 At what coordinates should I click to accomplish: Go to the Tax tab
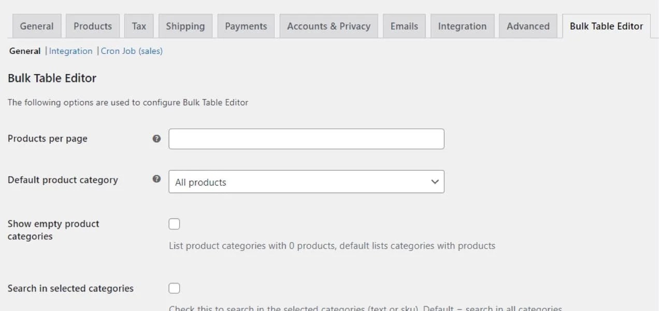139,26
